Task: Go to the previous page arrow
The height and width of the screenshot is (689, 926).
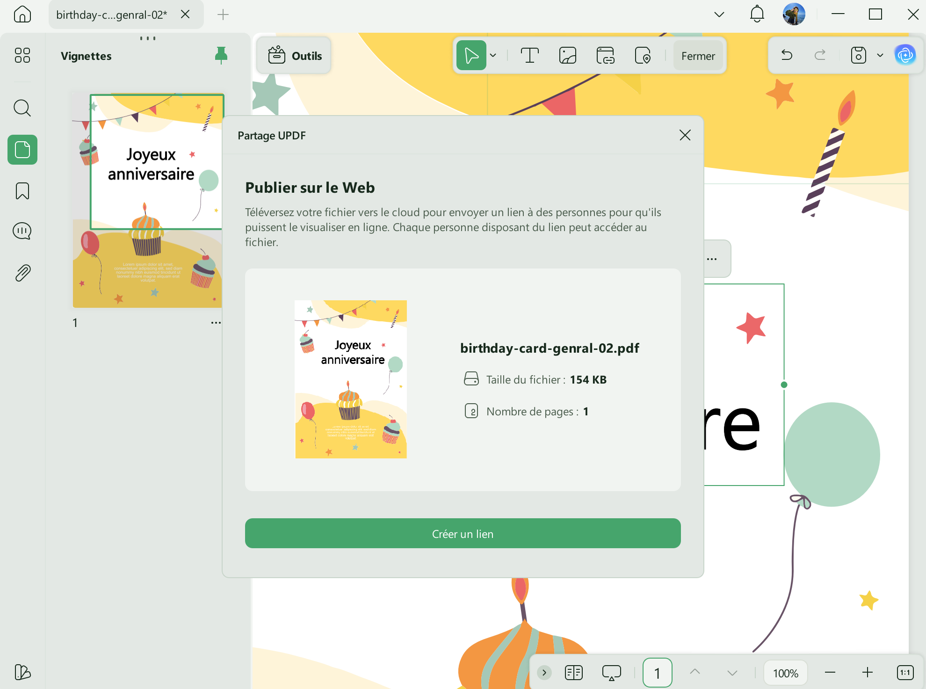Action: tap(695, 672)
